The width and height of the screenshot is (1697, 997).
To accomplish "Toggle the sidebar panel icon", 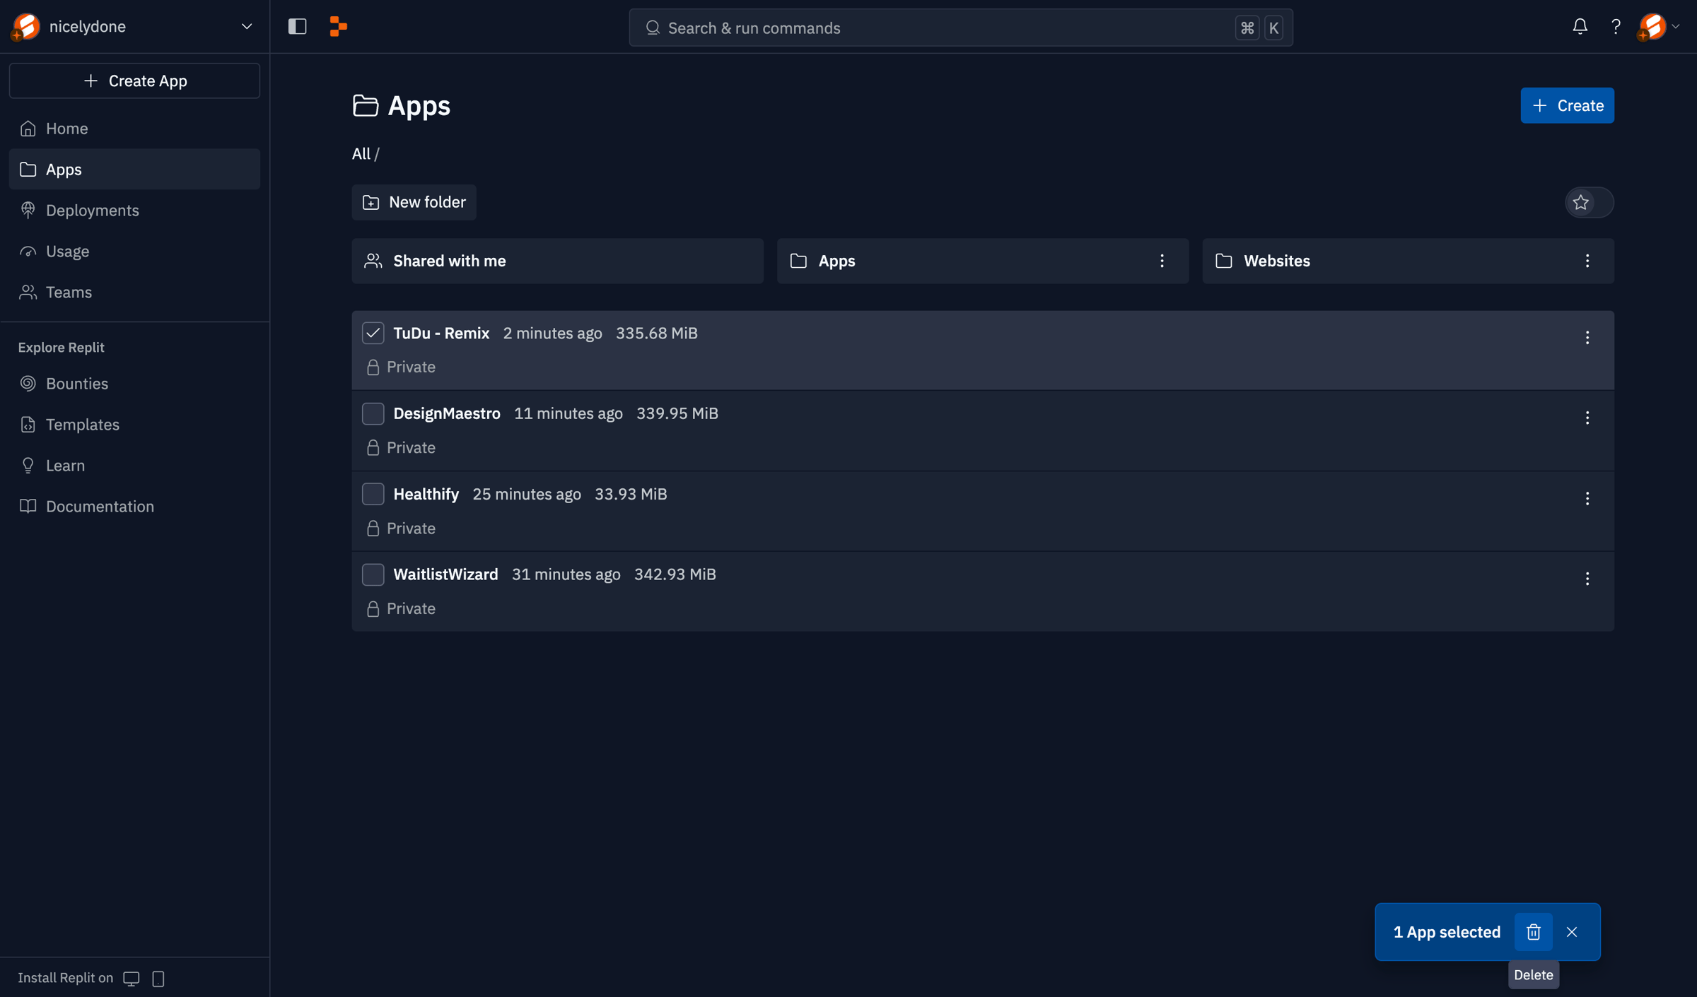I will (x=297, y=27).
